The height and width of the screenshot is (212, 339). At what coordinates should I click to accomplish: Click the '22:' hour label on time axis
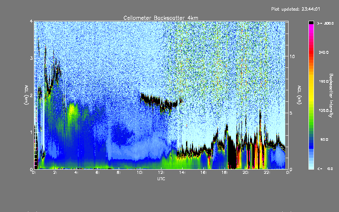pyautogui.click(x=267, y=173)
